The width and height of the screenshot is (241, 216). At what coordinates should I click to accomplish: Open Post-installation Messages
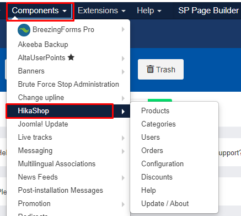(61, 191)
